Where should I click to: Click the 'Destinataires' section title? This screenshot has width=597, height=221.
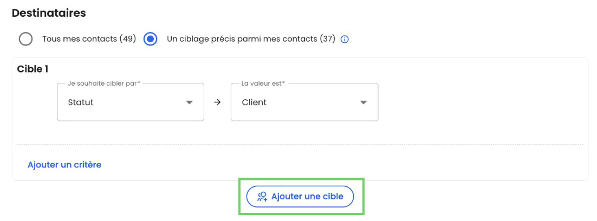[49, 13]
